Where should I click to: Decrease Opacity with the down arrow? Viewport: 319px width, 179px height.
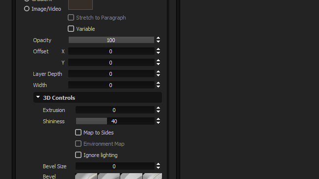[x=159, y=42]
